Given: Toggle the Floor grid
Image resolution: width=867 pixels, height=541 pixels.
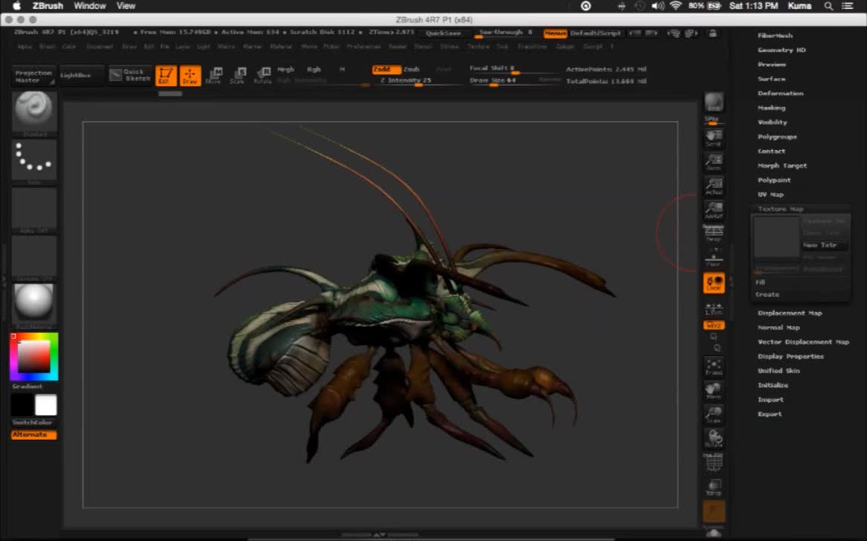Looking at the screenshot, I should (713, 258).
